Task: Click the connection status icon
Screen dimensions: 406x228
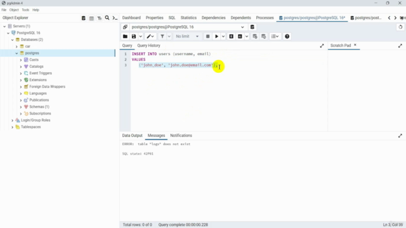Action: [x=125, y=27]
